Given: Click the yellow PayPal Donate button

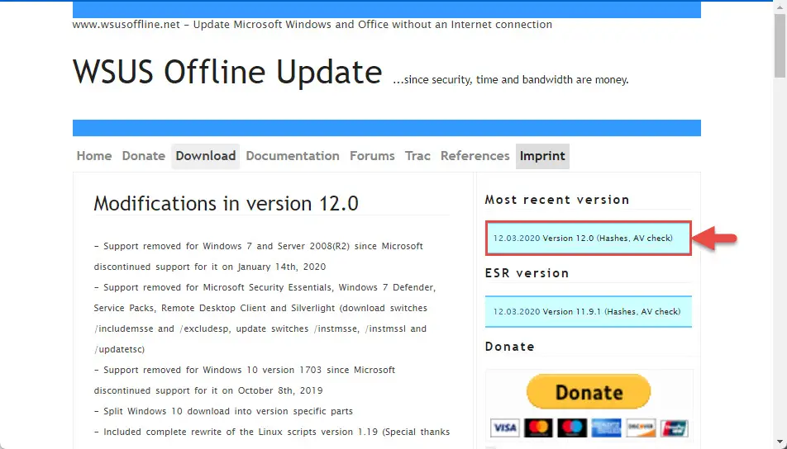Looking at the screenshot, I should pyautogui.click(x=589, y=391).
